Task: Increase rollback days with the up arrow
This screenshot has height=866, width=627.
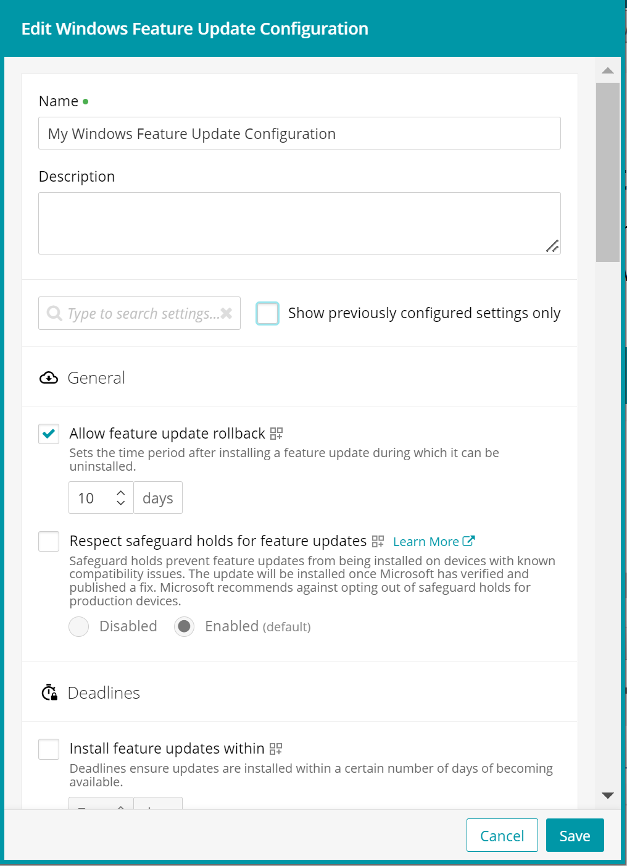Action: pos(121,493)
